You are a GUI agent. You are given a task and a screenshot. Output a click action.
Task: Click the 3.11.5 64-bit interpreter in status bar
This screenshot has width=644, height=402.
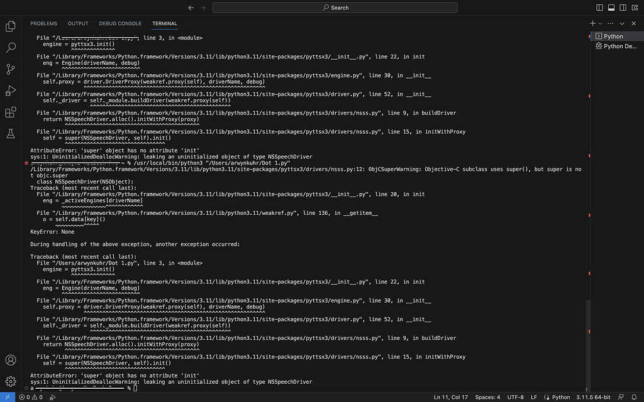click(592, 397)
